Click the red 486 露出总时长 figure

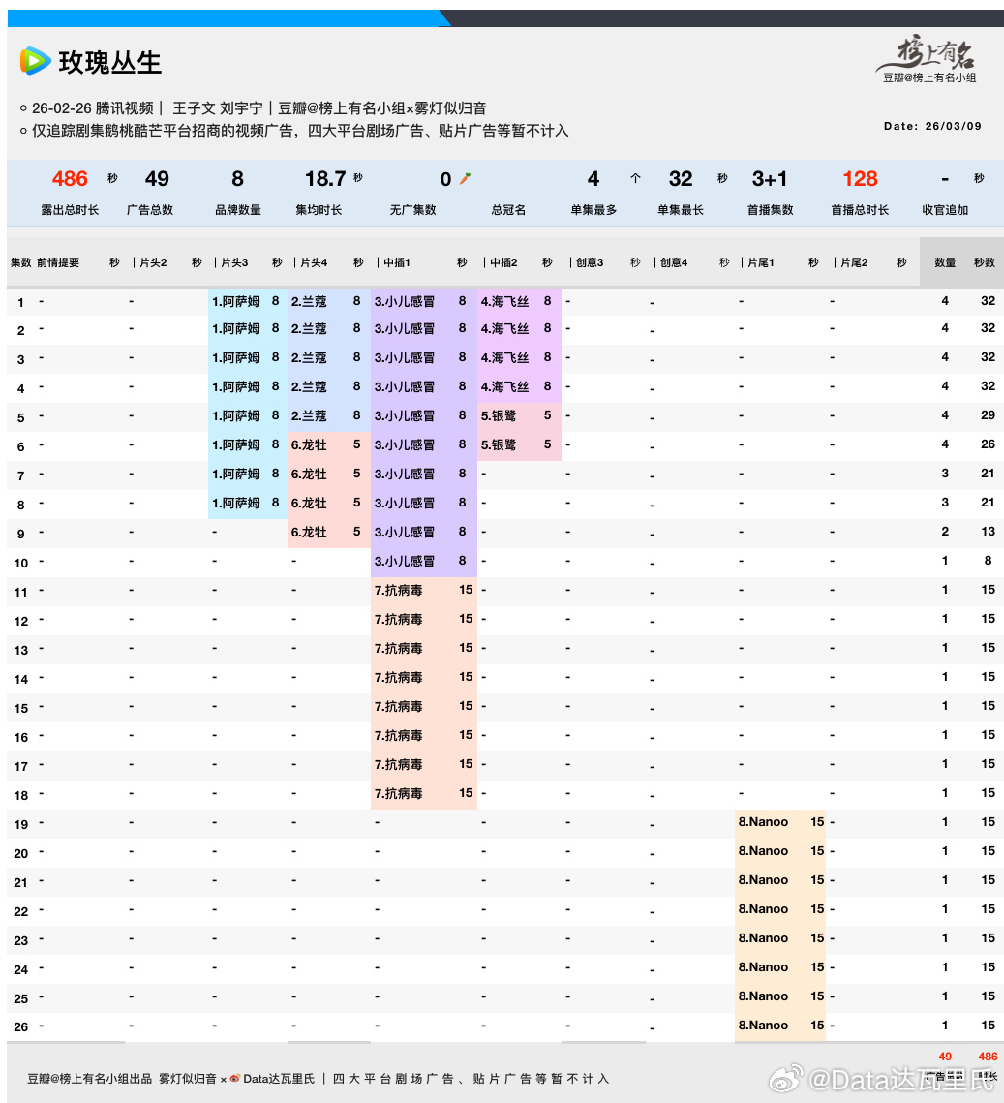pos(70,179)
